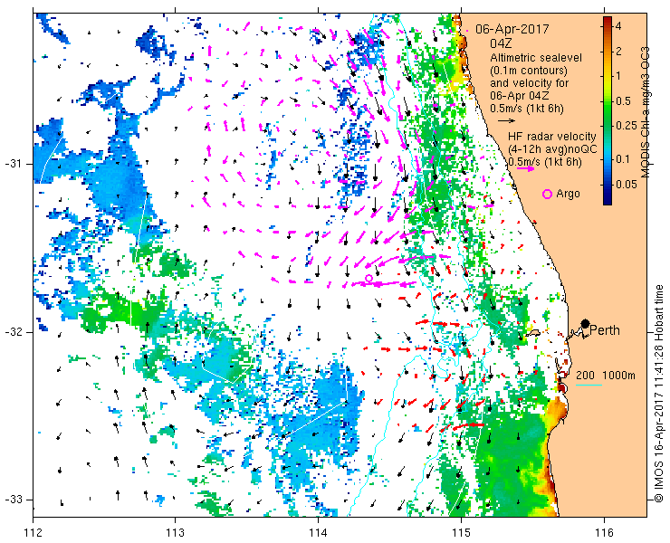Click the latitude axis label -32

tap(13, 332)
